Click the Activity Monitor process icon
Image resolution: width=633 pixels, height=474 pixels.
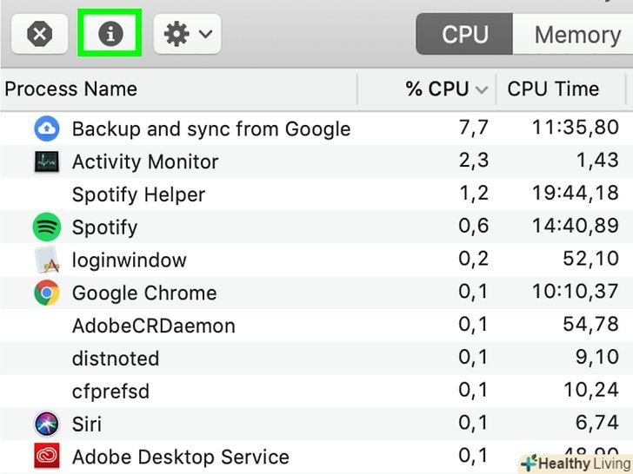(46, 161)
